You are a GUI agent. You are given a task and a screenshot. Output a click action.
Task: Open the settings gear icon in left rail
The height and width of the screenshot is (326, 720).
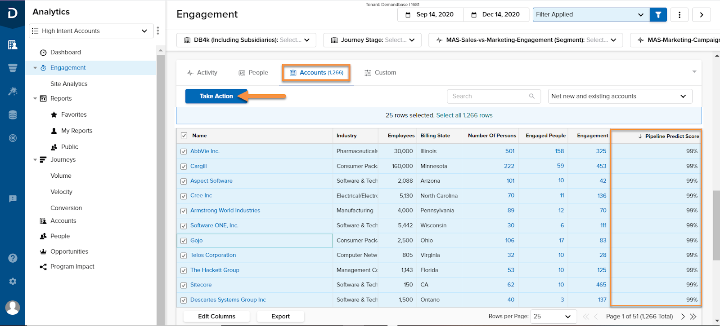13,281
